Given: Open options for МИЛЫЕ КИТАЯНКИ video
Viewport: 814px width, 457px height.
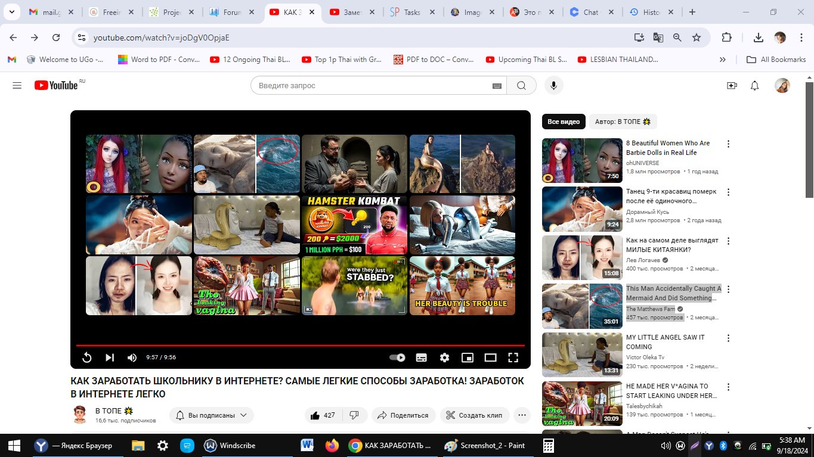Looking at the screenshot, I should 728,241.
